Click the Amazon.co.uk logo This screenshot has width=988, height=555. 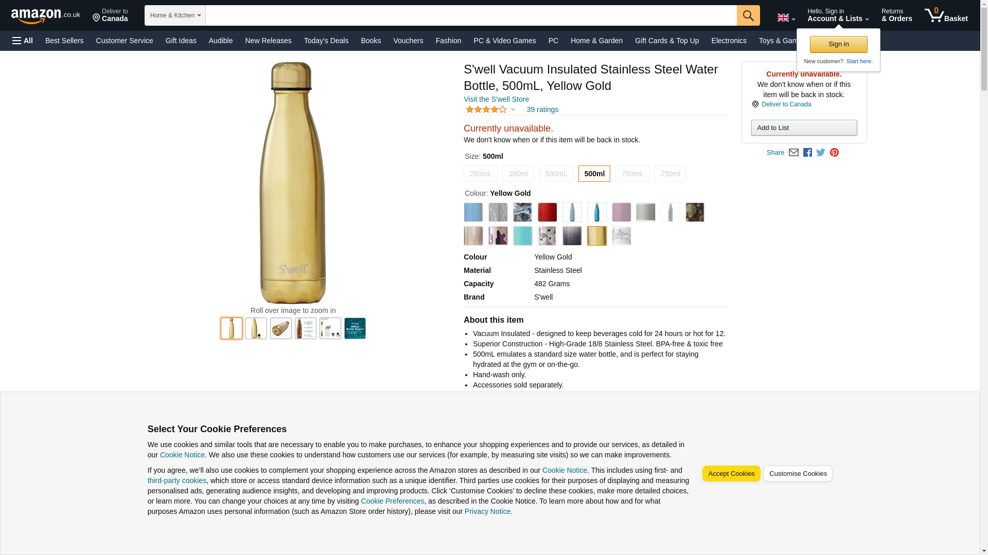click(x=45, y=16)
